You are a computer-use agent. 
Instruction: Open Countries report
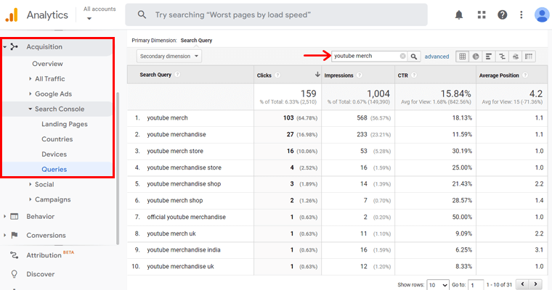pos(57,139)
